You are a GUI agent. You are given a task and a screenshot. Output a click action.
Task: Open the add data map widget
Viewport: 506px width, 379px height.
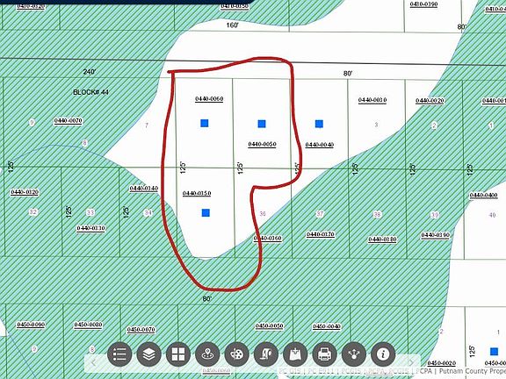[295, 354]
